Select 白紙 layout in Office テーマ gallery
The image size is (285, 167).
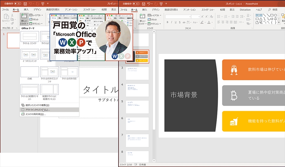click(x=30, y=73)
